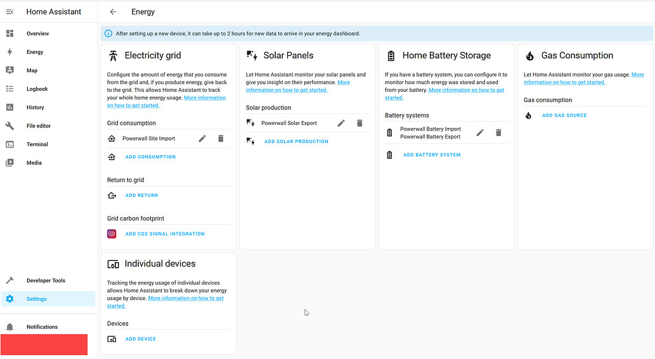
Task: Delete the Powerwall Site Import entry
Action: coord(221,138)
